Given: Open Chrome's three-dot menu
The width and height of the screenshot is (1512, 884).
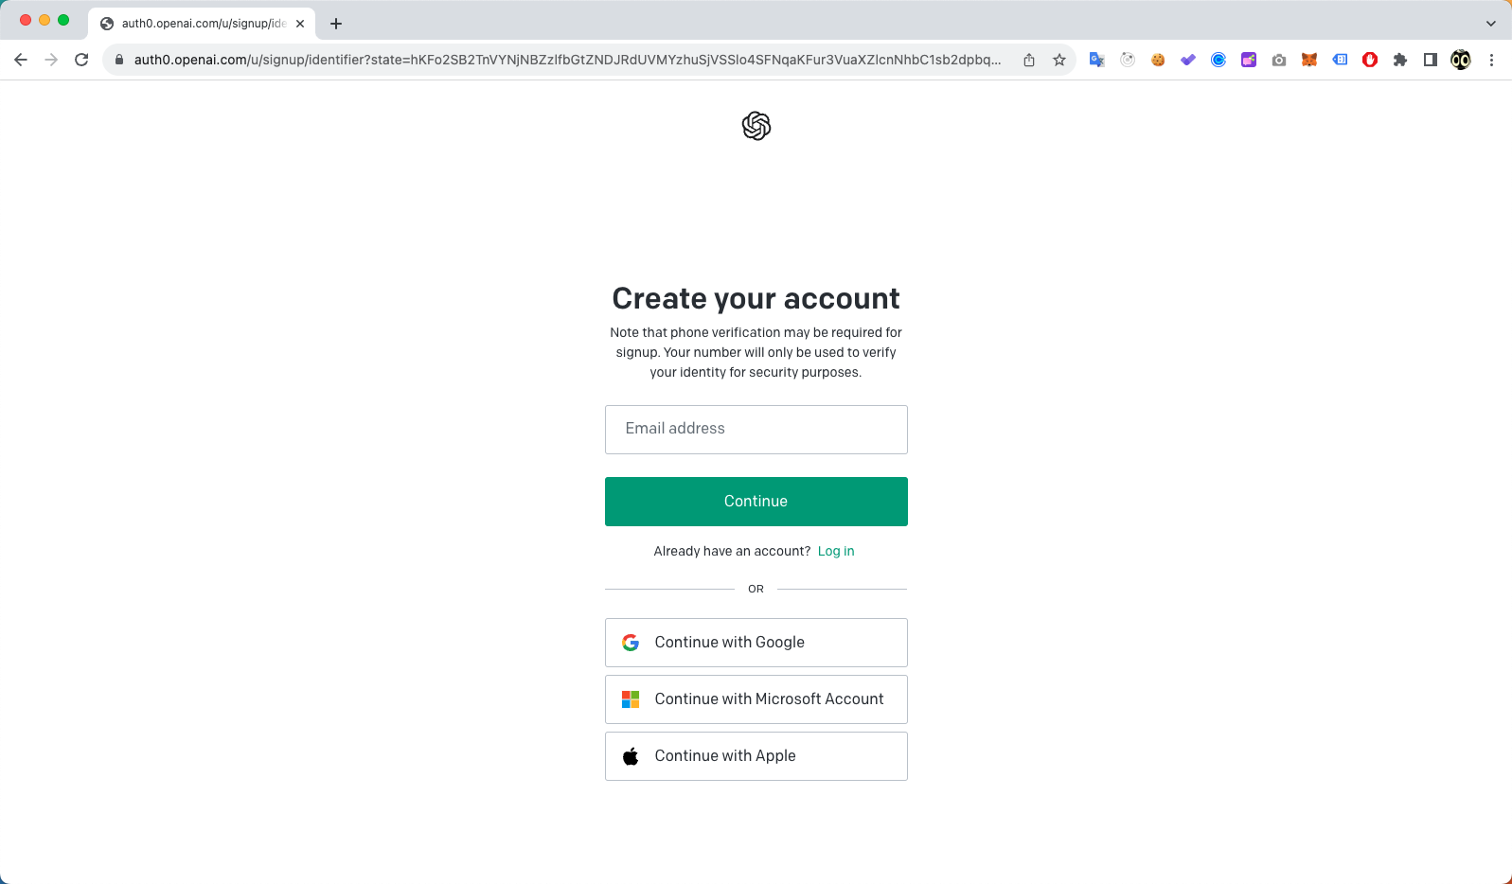Looking at the screenshot, I should click(1491, 60).
